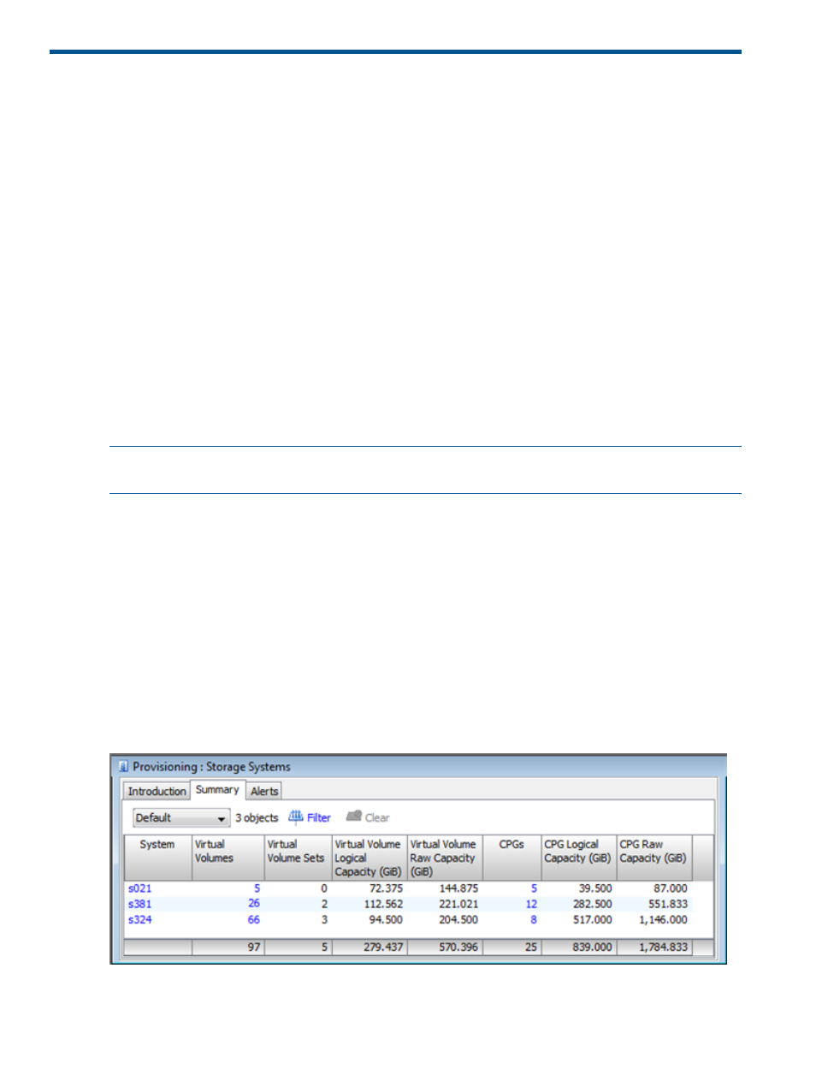The width and height of the screenshot is (816, 1087).
Task: Sort by CPG Raw Capacity header
Action: click(x=654, y=858)
